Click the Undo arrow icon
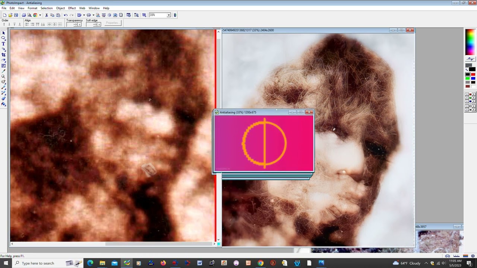This screenshot has height=268, width=477. click(x=66, y=15)
